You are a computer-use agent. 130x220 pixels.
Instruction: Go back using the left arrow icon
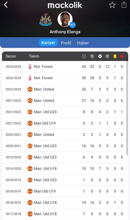pos(6,5)
